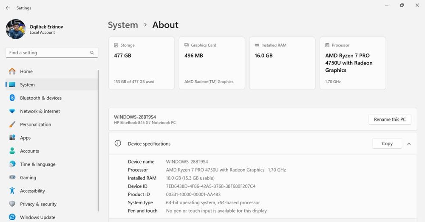Go to Network & internet settings
The height and width of the screenshot is (222, 425).
(51, 111)
